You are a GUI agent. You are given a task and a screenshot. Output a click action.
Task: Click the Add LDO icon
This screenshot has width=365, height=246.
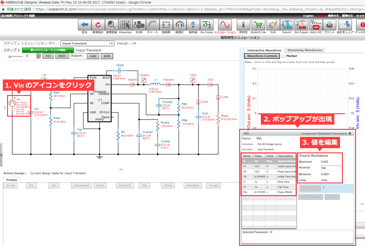click(316, 25)
